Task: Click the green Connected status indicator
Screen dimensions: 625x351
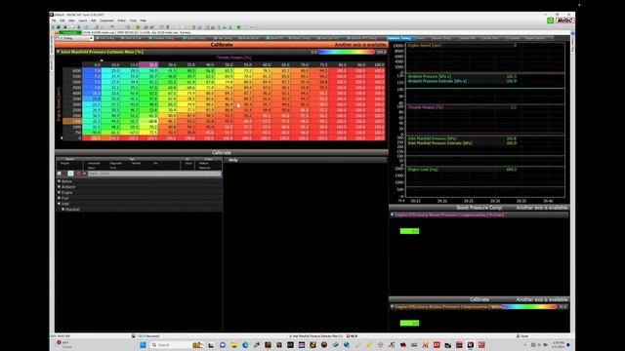Action: click(70, 32)
